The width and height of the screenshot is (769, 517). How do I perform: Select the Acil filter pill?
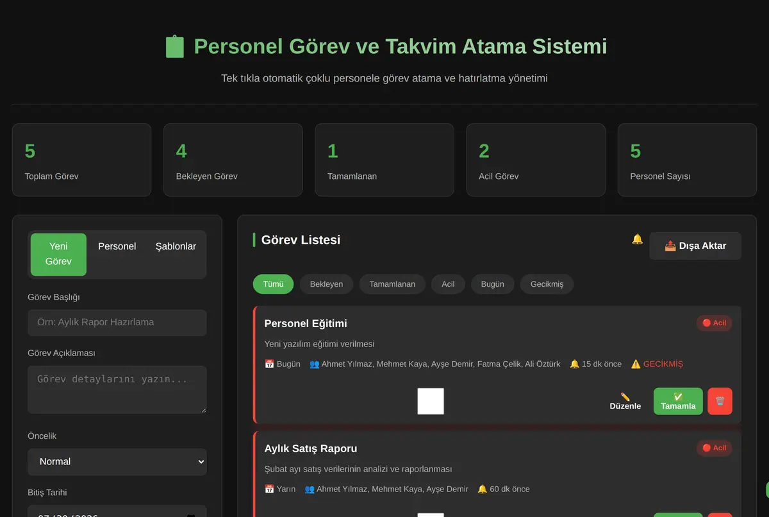point(448,284)
